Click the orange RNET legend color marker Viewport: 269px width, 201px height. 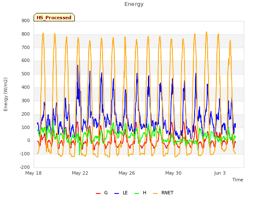tap(155, 193)
